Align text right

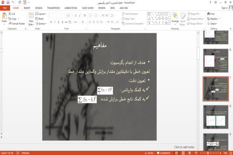point(97,22)
